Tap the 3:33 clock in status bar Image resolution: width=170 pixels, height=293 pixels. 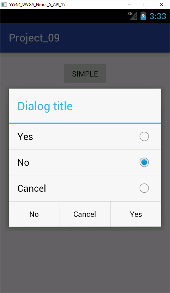(158, 16)
